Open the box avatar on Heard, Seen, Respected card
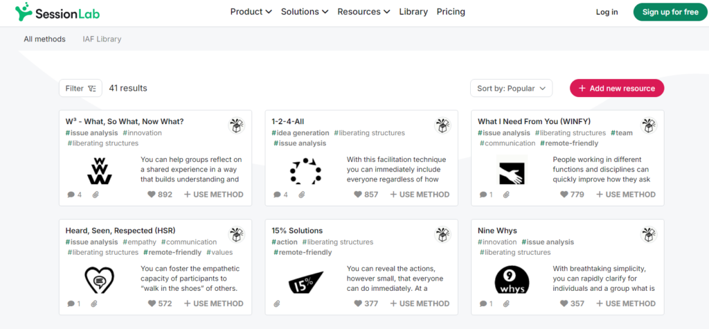Image resolution: width=709 pixels, height=329 pixels. pos(237,234)
